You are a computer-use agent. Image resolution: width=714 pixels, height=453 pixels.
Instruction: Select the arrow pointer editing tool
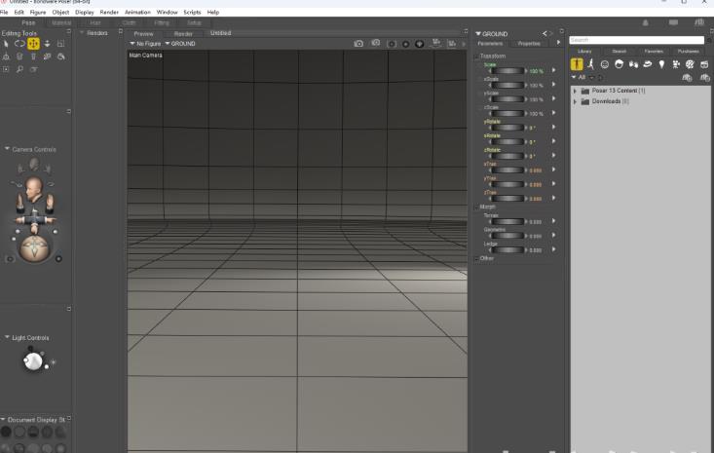pos(6,44)
